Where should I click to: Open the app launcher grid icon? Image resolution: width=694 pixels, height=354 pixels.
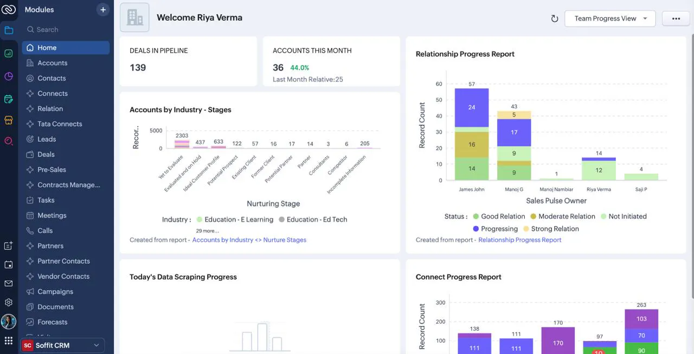8,340
